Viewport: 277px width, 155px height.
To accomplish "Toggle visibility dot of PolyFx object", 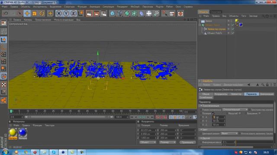I will pos(229,33).
